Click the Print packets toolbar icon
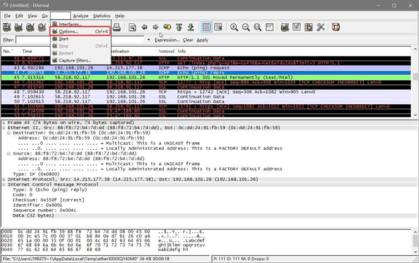The height and width of the screenshot is (263, 419). [x=117, y=27]
